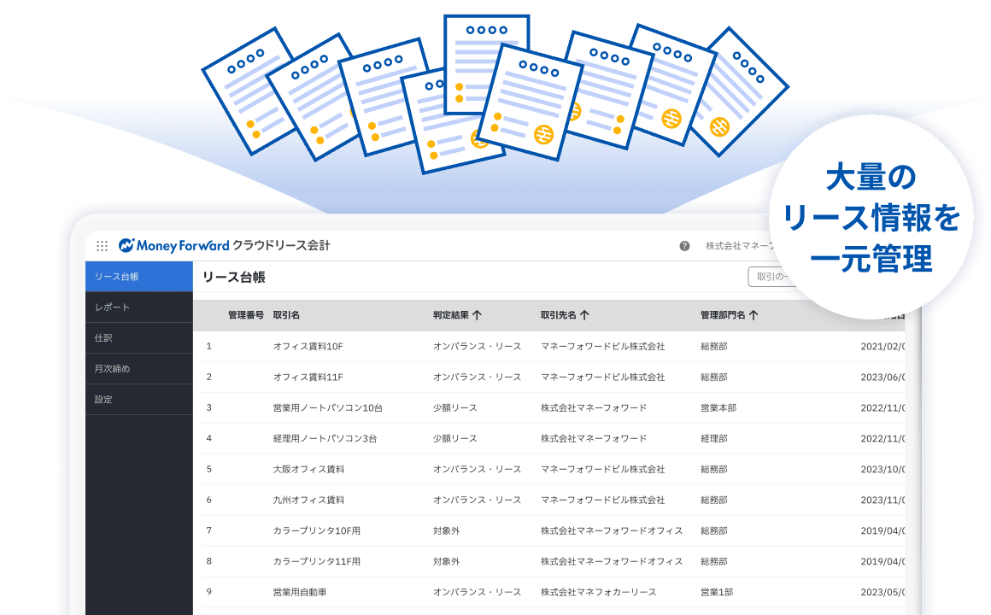Click 営業本部 department cell

point(718,407)
